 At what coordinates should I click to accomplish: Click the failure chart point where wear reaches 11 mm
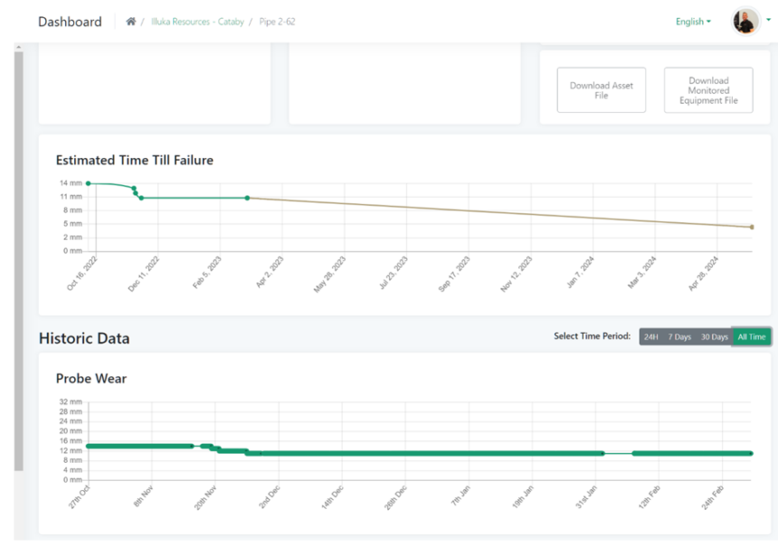click(x=141, y=198)
